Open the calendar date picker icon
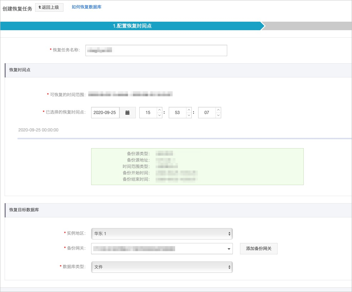352x292 pixels. (x=128, y=113)
